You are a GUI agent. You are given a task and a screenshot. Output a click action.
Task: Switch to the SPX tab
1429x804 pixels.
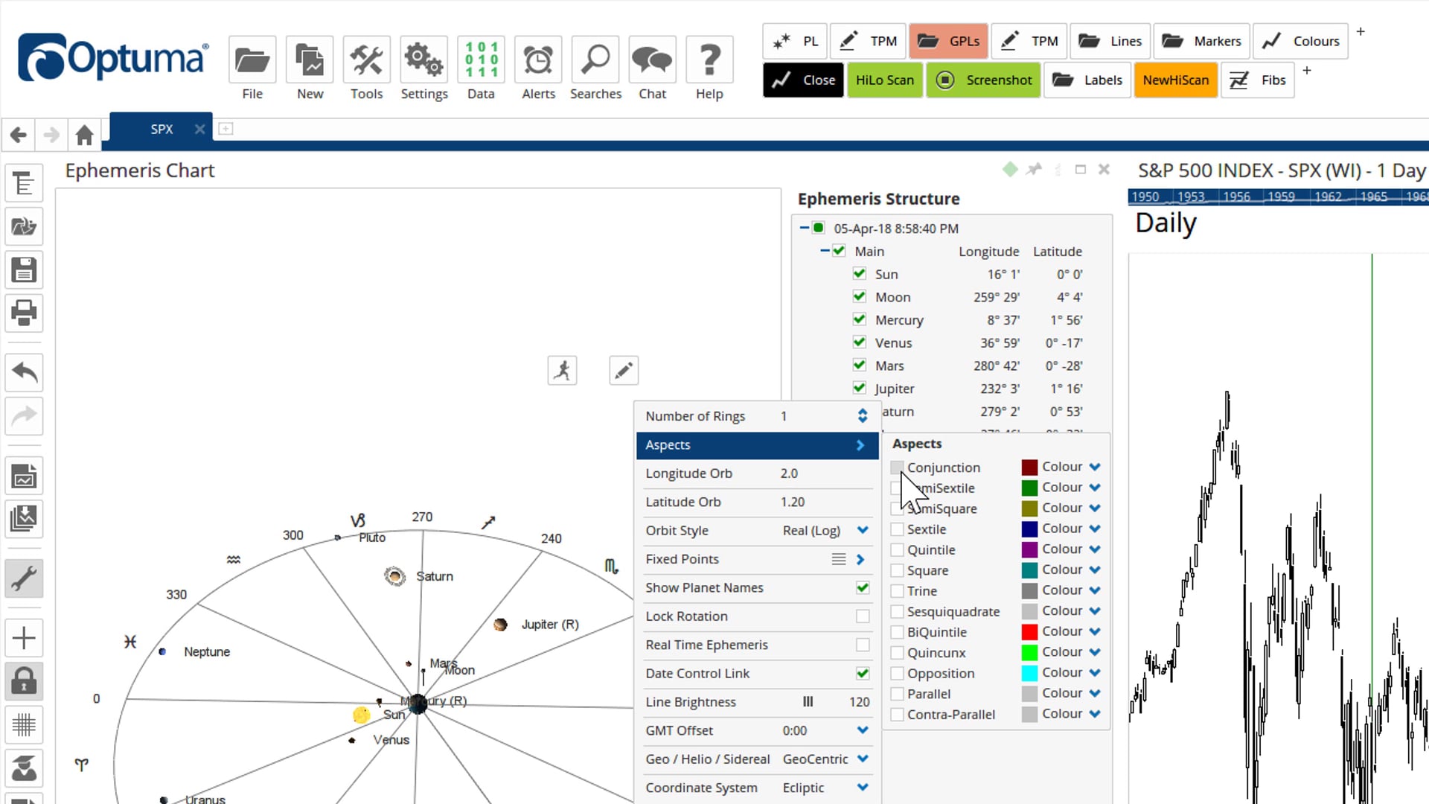162,129
